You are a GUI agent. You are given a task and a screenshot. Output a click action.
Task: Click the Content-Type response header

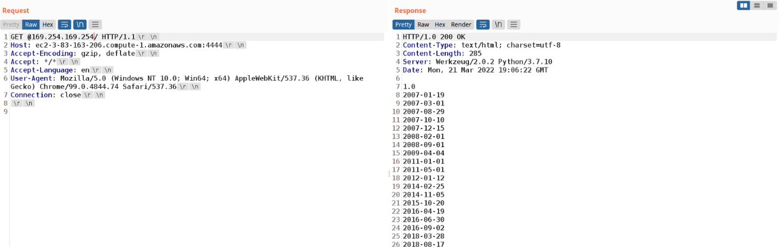482,45
